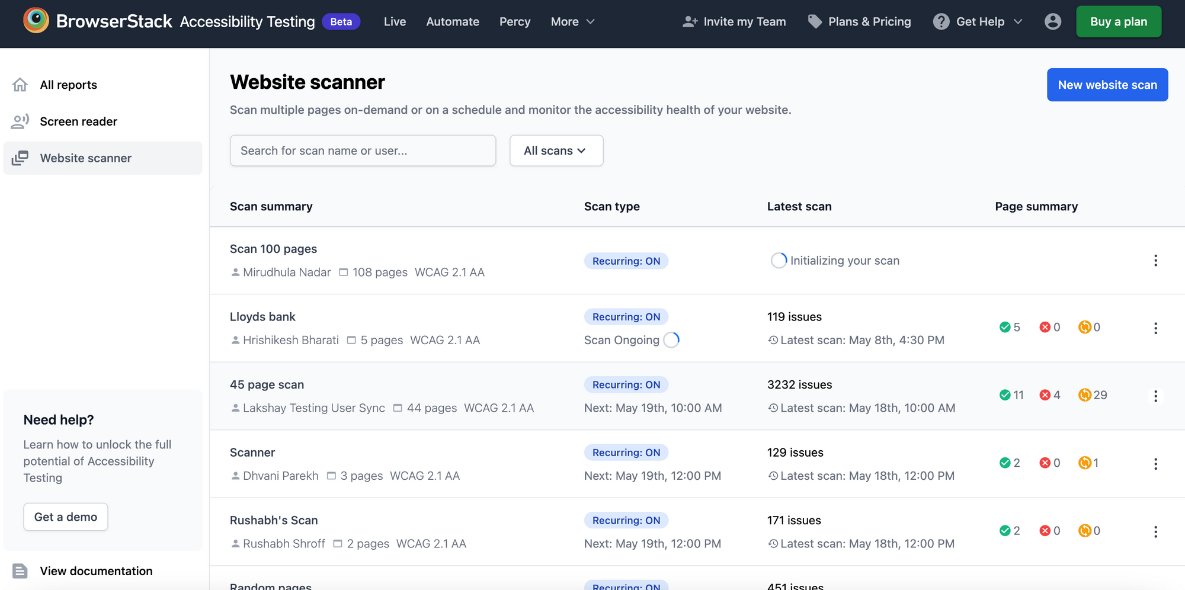This screenshot has width=1185, height=590.
Task: Click Recurring: ON badge for 45 page scan
Action: [x=626, y=384]
